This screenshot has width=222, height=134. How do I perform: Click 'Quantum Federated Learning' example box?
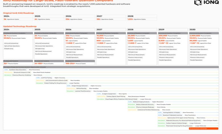172,115
